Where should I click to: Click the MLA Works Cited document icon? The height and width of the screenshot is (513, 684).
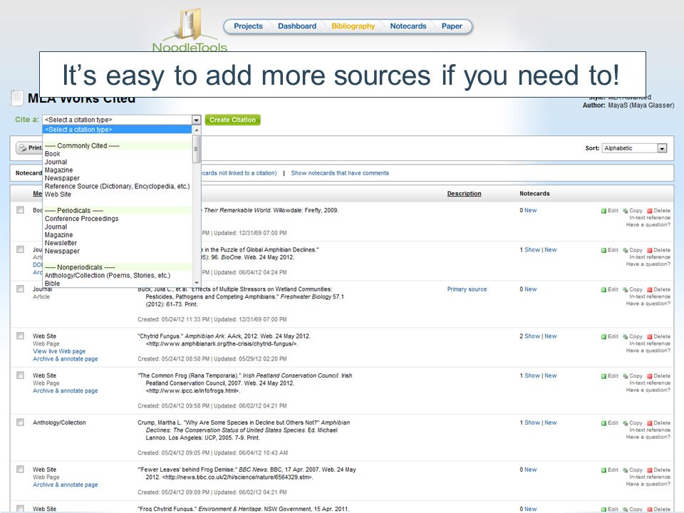(16, 98)
